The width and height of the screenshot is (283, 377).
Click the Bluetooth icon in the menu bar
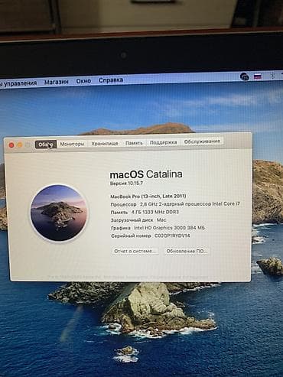pyautogui.click(x=272, y=76)
